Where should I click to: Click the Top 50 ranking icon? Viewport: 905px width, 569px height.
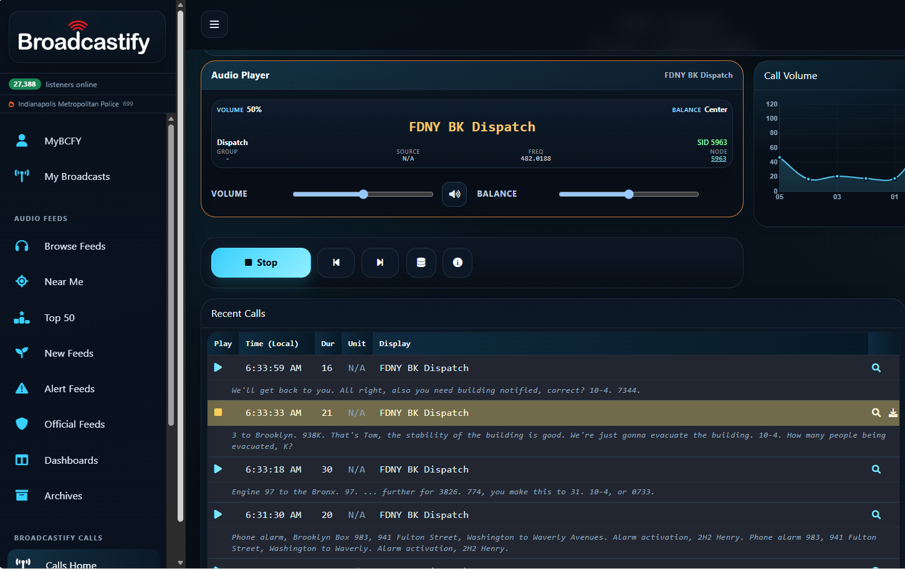[x=22, y=317]
